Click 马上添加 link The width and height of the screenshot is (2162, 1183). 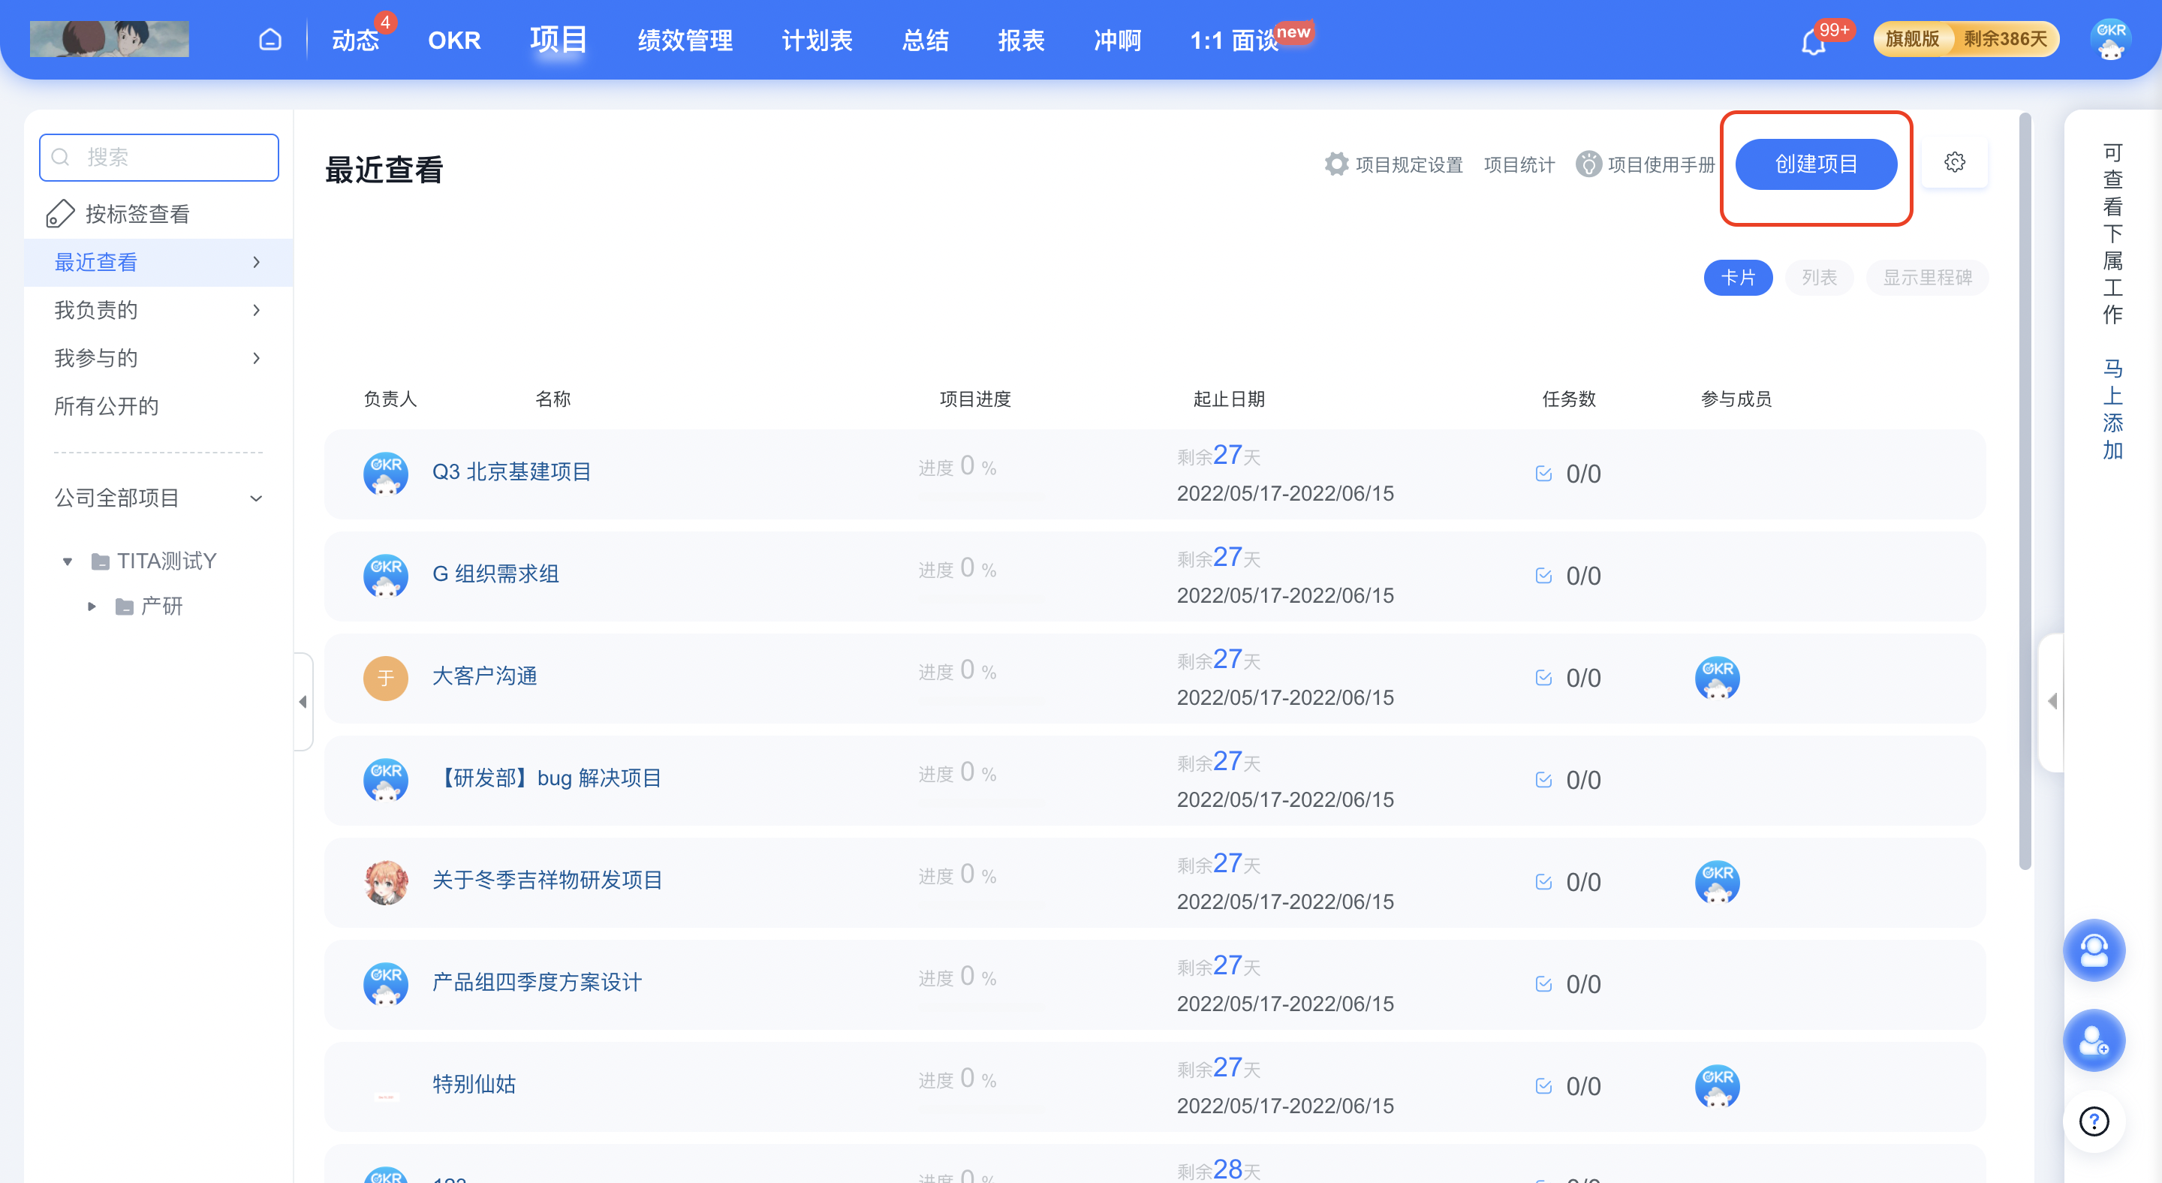coord(2112,408)
